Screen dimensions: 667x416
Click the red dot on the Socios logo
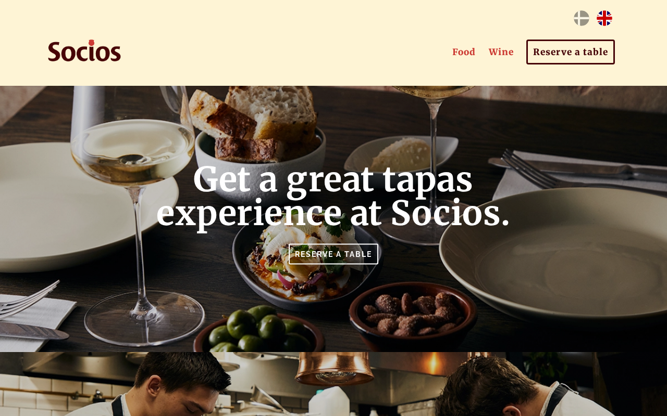click(91, 42)
